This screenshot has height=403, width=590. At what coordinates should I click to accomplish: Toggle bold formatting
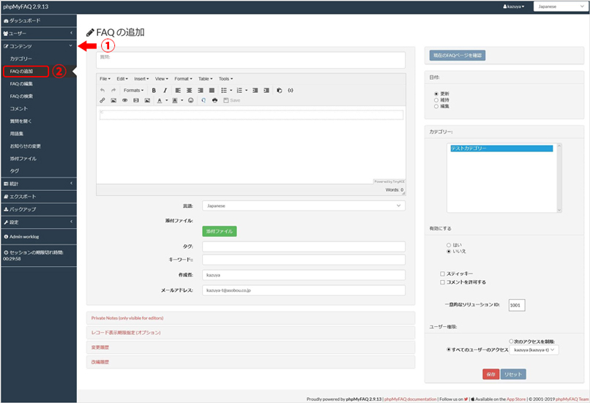click(x=154, y=90)
